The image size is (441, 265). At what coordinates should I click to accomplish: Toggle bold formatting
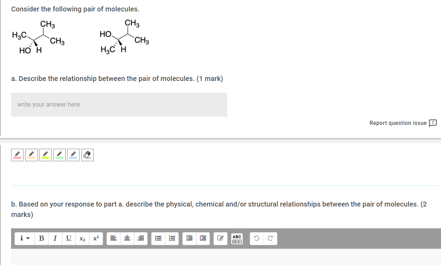(42, 238)
